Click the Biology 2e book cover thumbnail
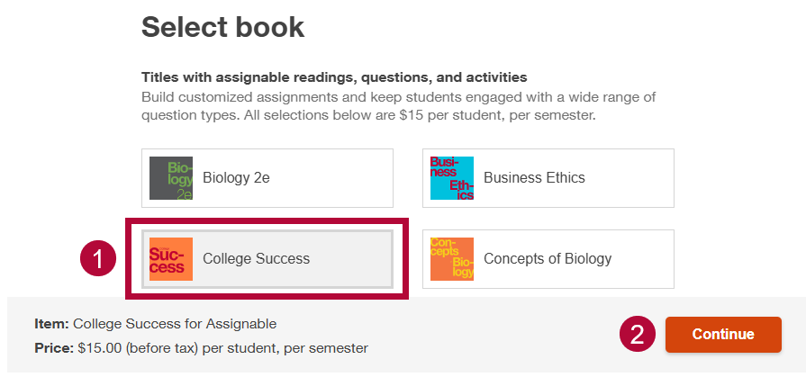806x386 pixels. tap(171, 178)
